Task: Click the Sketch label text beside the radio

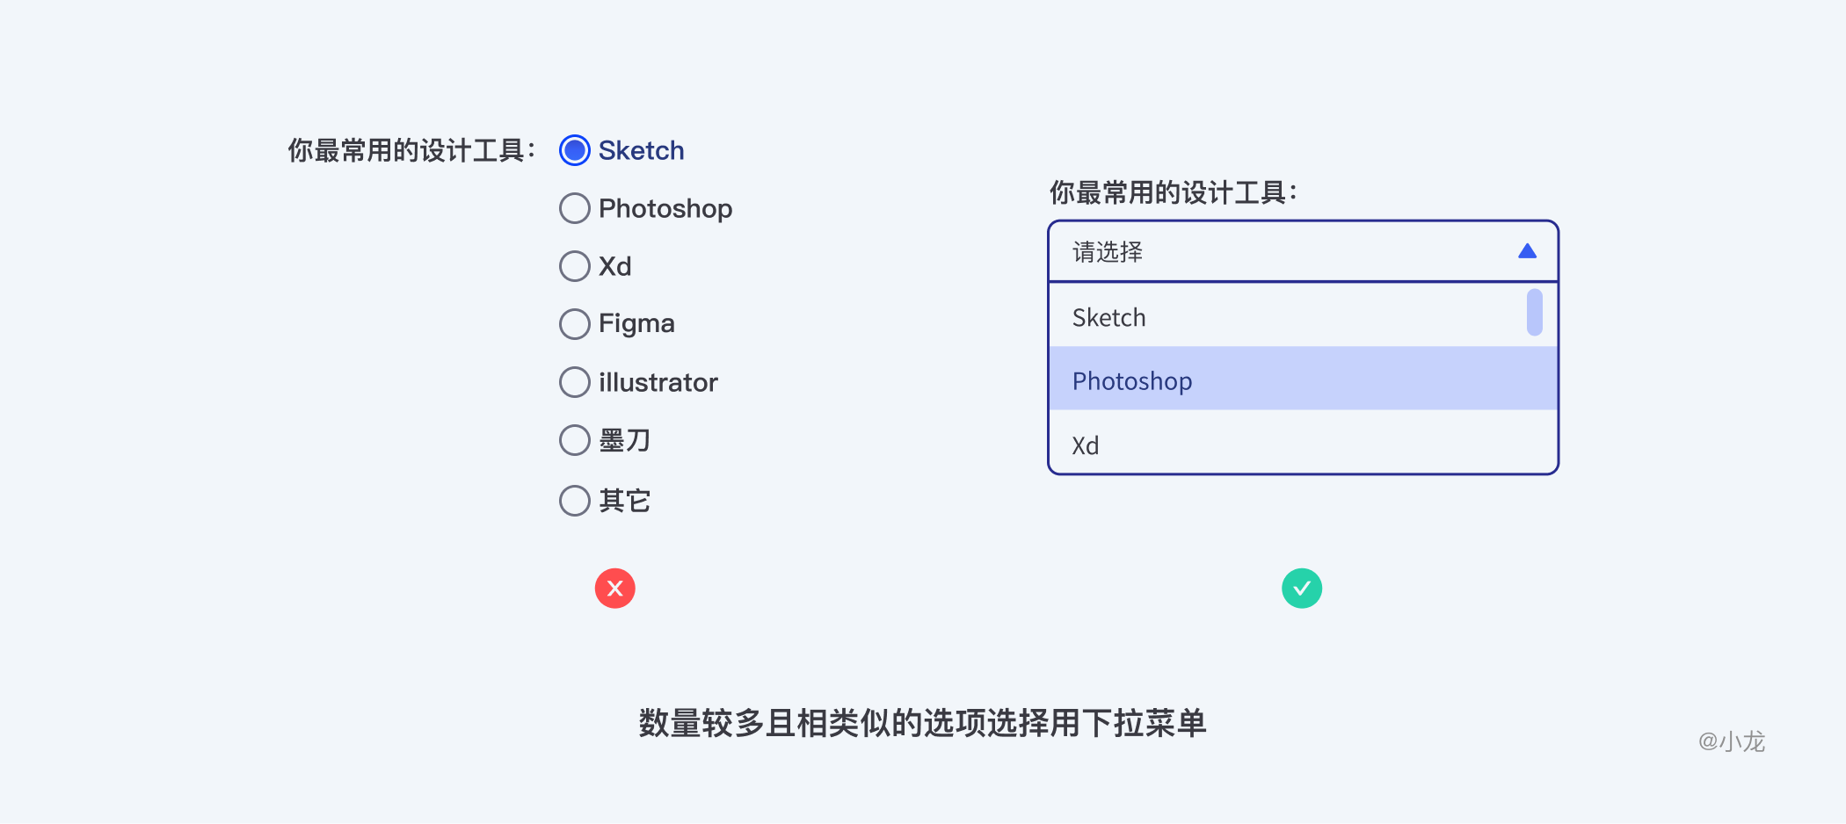Action: pyautogui.click(x=641, y=151)
